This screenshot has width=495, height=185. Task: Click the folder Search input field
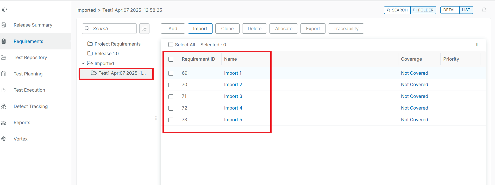pyautogui.click(x=112, y=29)
